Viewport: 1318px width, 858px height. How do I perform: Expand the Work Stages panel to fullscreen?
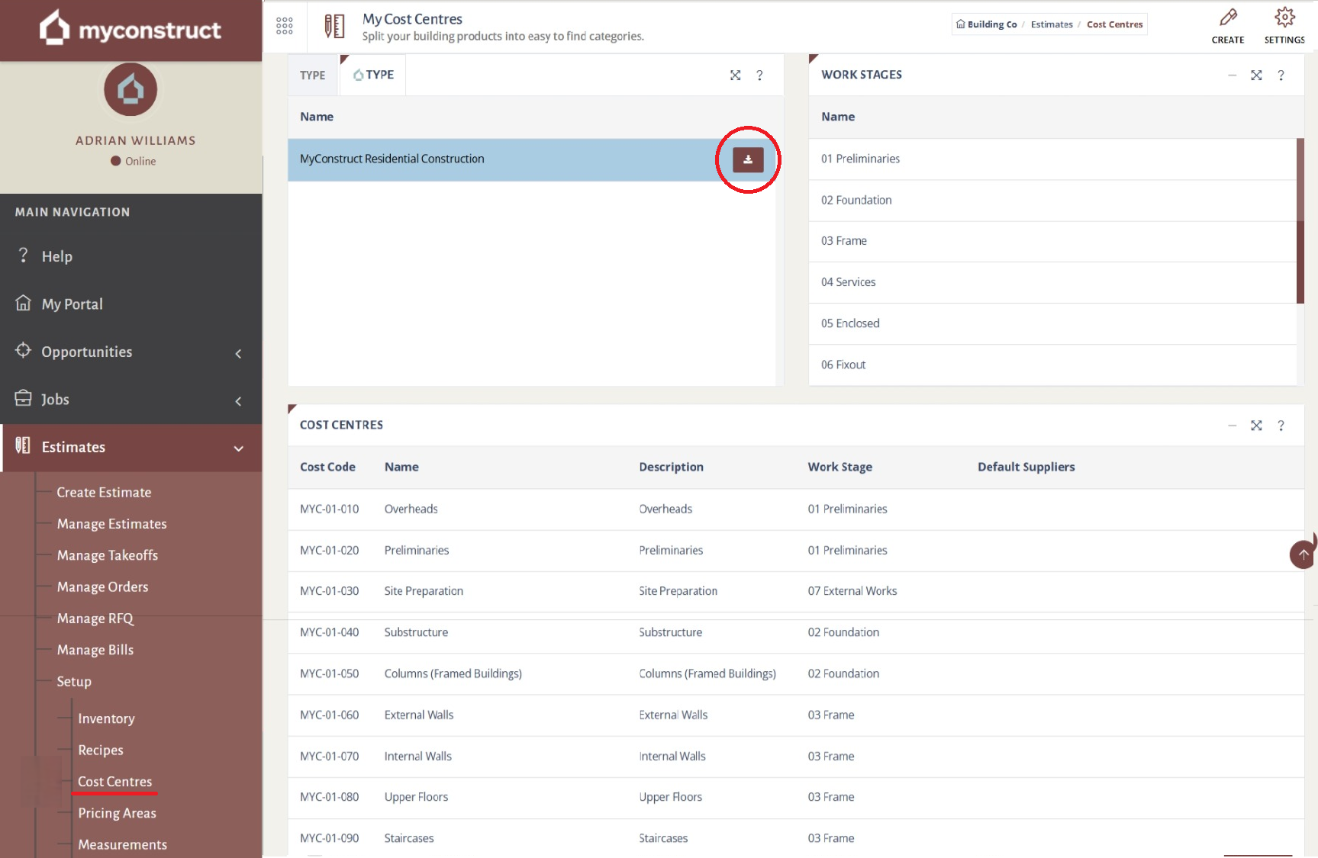pos(1256,76)
